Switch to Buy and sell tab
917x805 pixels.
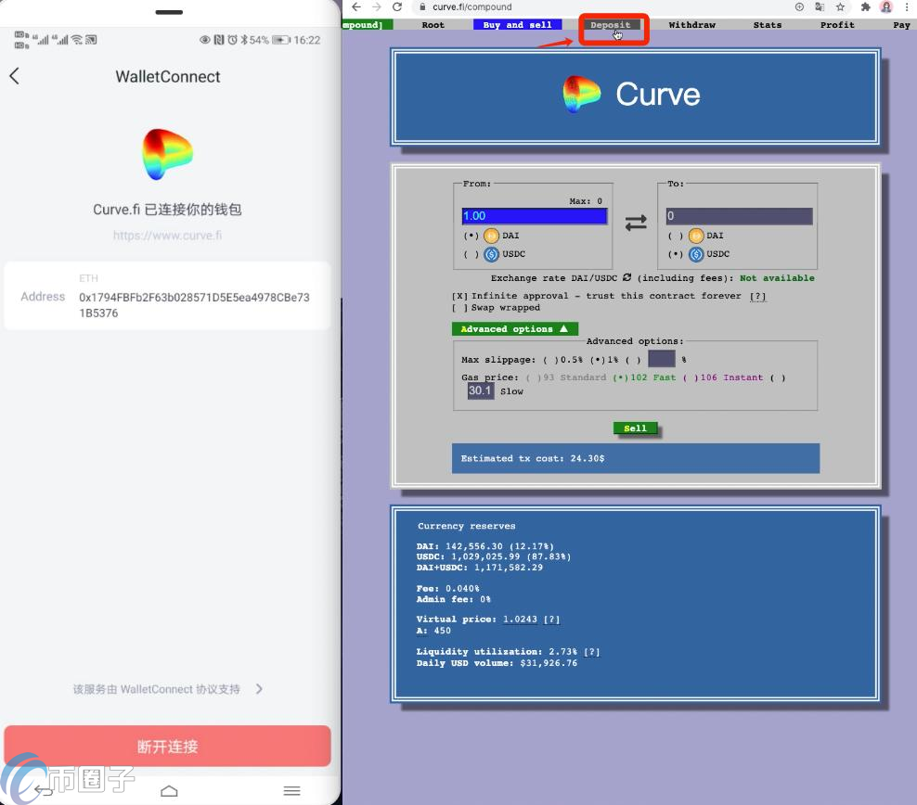517,24
